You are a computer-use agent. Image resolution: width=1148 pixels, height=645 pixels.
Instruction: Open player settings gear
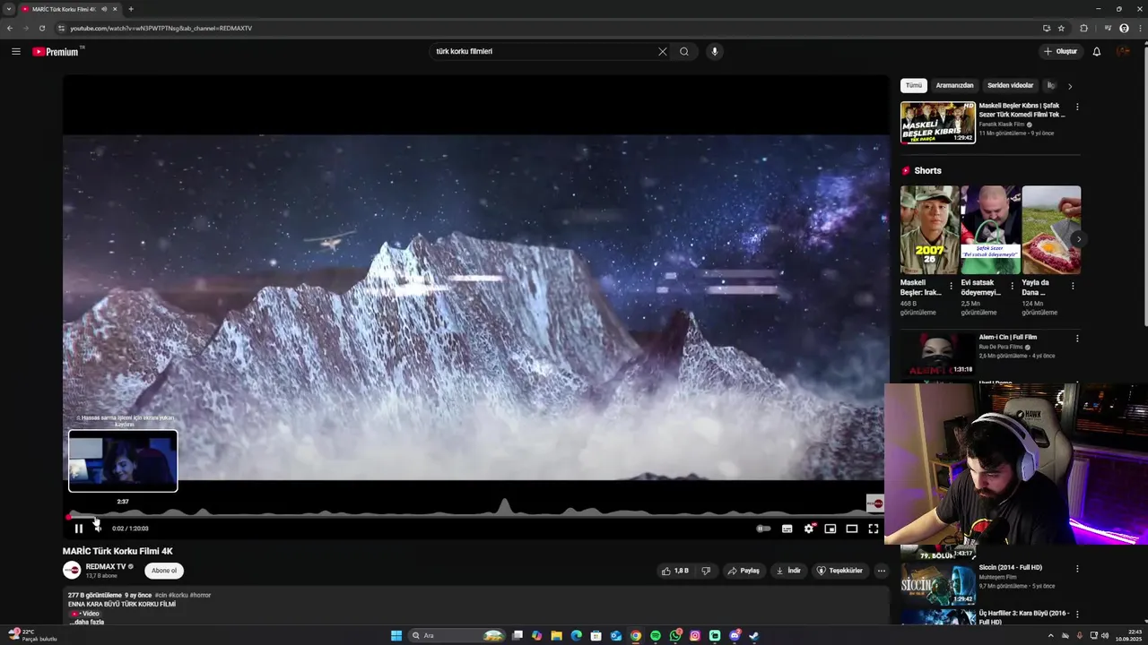pyautogui.click(x=809, y=529)
